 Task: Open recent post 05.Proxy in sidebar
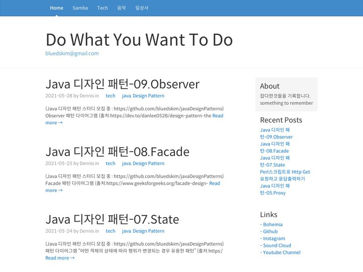[275, 189]
